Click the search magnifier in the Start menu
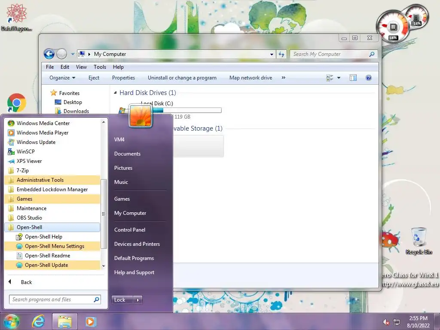 tap(96, 299)
